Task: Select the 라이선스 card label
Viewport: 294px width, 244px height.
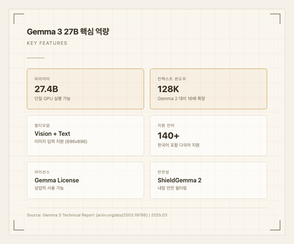Action: pos(42,172)
